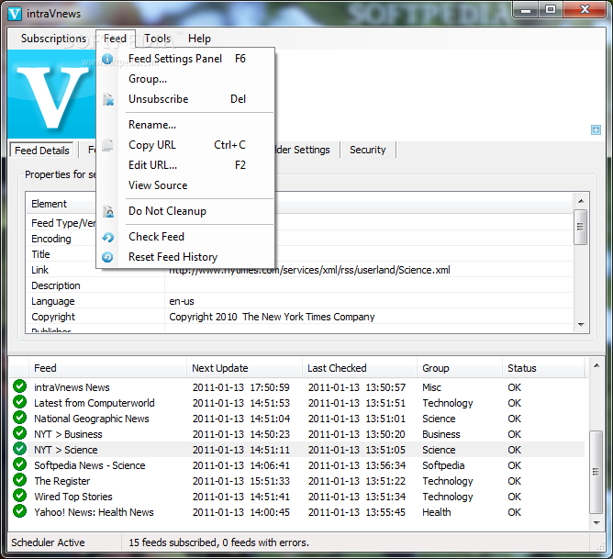Screen dimensions: 613x559
Task: Open the Help menu
Action: [199, 39]
